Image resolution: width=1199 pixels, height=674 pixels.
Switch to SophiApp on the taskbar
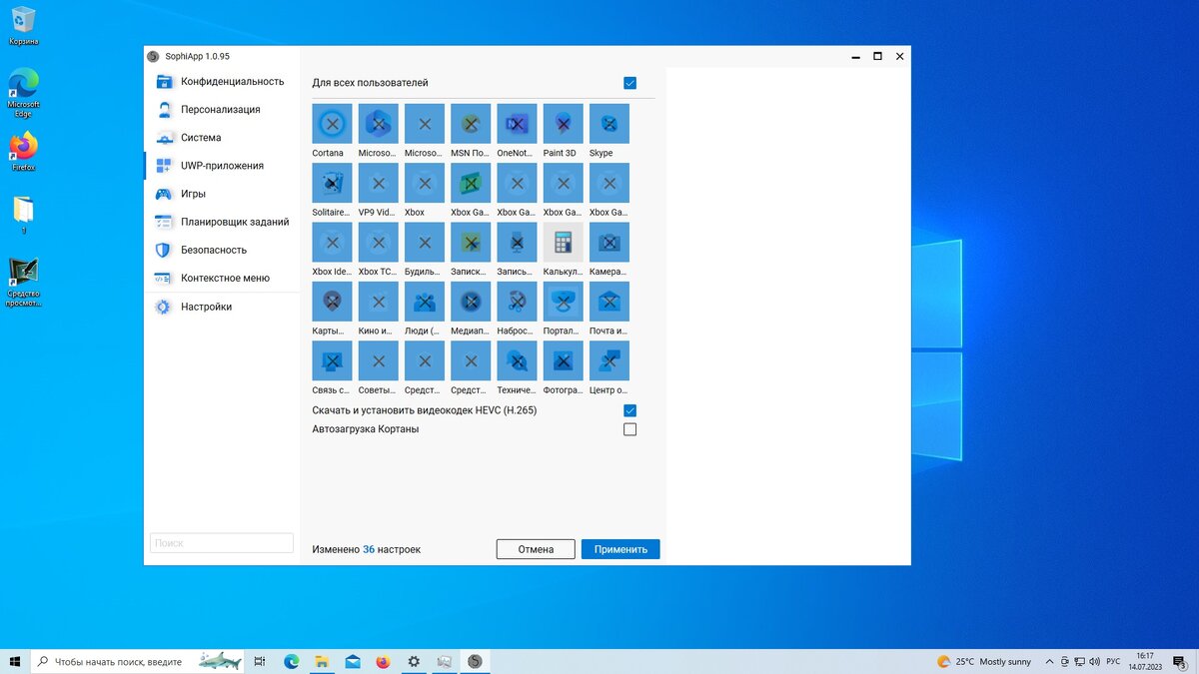tap(475, 661)
